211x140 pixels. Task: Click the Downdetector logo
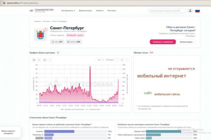tap(41, 10)
